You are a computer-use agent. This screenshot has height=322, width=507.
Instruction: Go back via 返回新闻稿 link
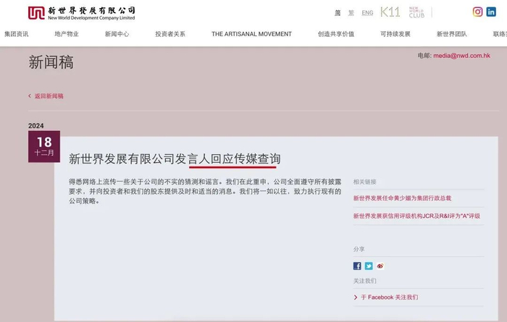point(49,96)
